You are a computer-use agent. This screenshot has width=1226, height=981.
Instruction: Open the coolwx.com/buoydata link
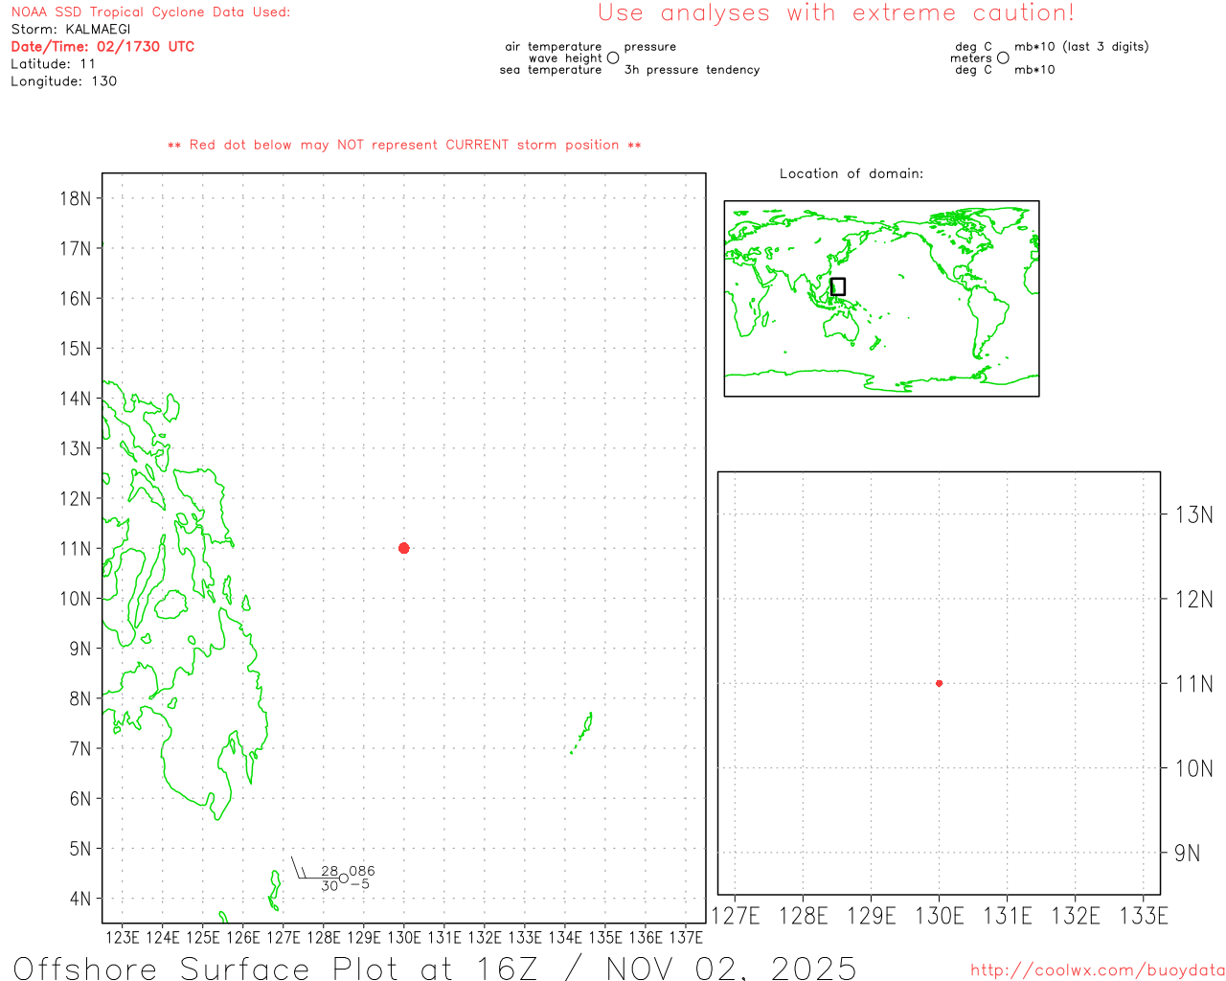[1097, 970]
